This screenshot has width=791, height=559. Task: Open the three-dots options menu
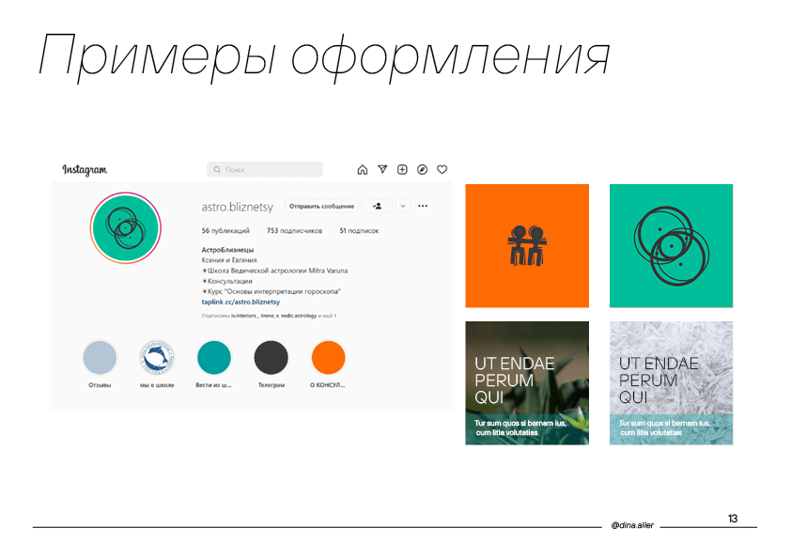point(423,206)
